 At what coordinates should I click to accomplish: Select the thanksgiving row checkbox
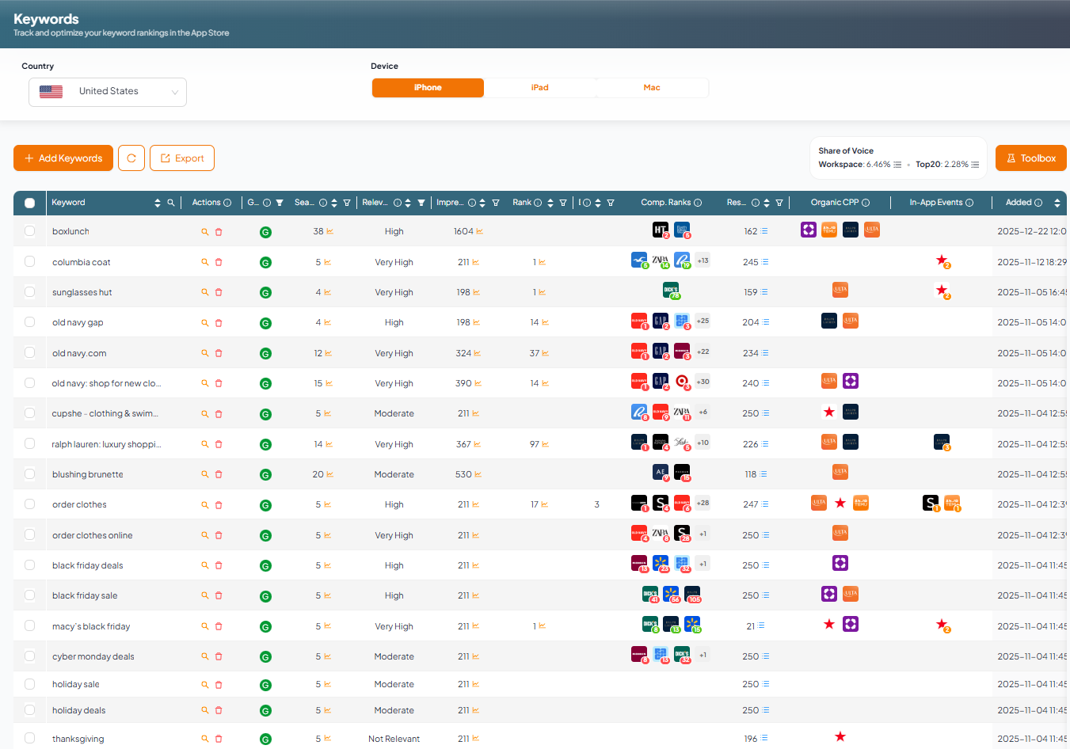coord(29,738)
